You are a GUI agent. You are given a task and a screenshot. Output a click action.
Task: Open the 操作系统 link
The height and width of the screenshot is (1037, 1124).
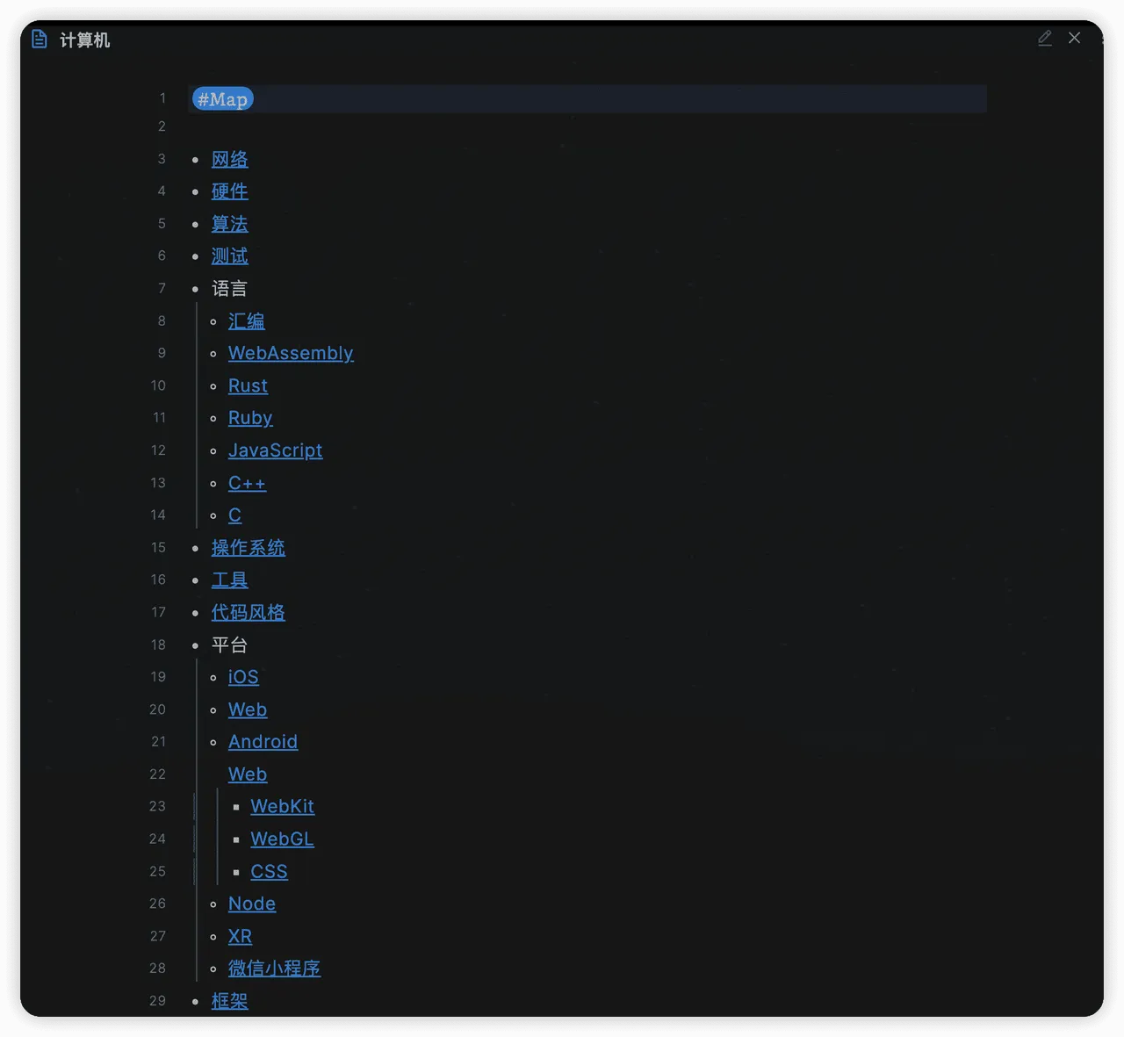[x=248, y=548]
